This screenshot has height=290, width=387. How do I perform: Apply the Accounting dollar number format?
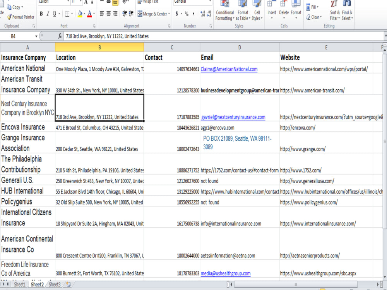coord(177,14)
